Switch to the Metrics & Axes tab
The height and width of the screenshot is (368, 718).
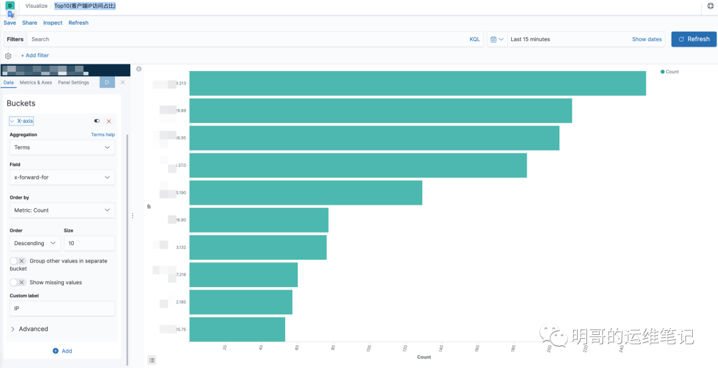(36, 82)
